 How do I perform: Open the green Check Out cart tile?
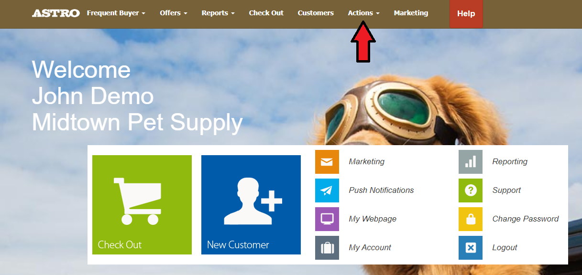pos(142,205)
